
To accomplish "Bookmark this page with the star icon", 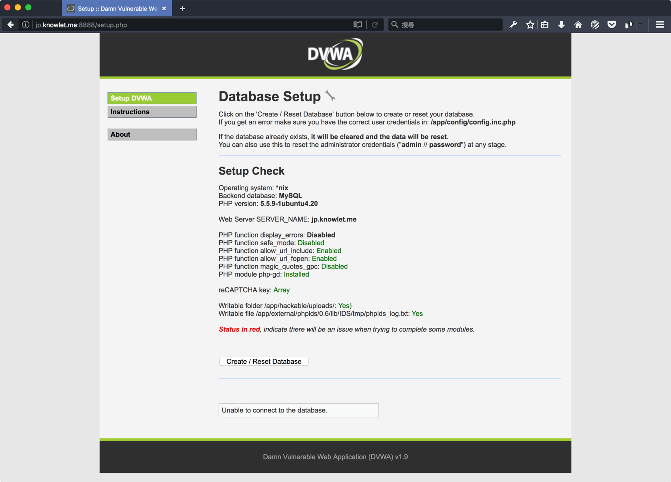I will pyautogui.click(x=530, y=25).
